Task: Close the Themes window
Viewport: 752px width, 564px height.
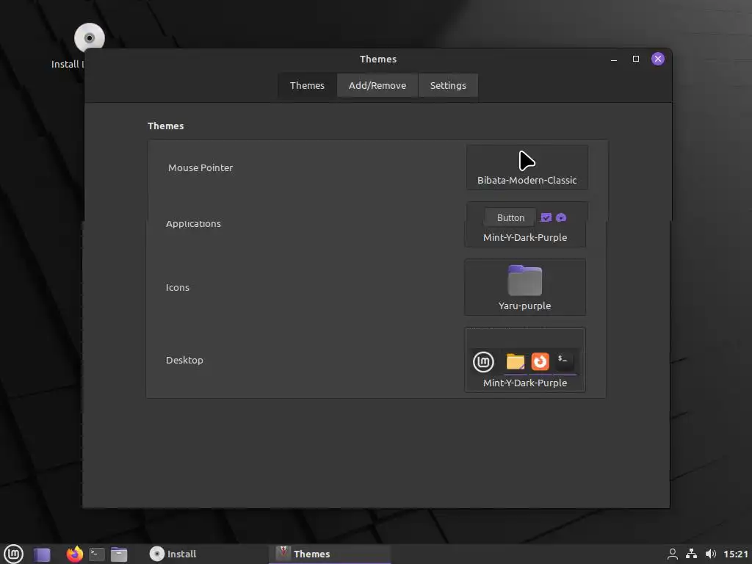Action: pyautogui.click(x=658, y=59)
